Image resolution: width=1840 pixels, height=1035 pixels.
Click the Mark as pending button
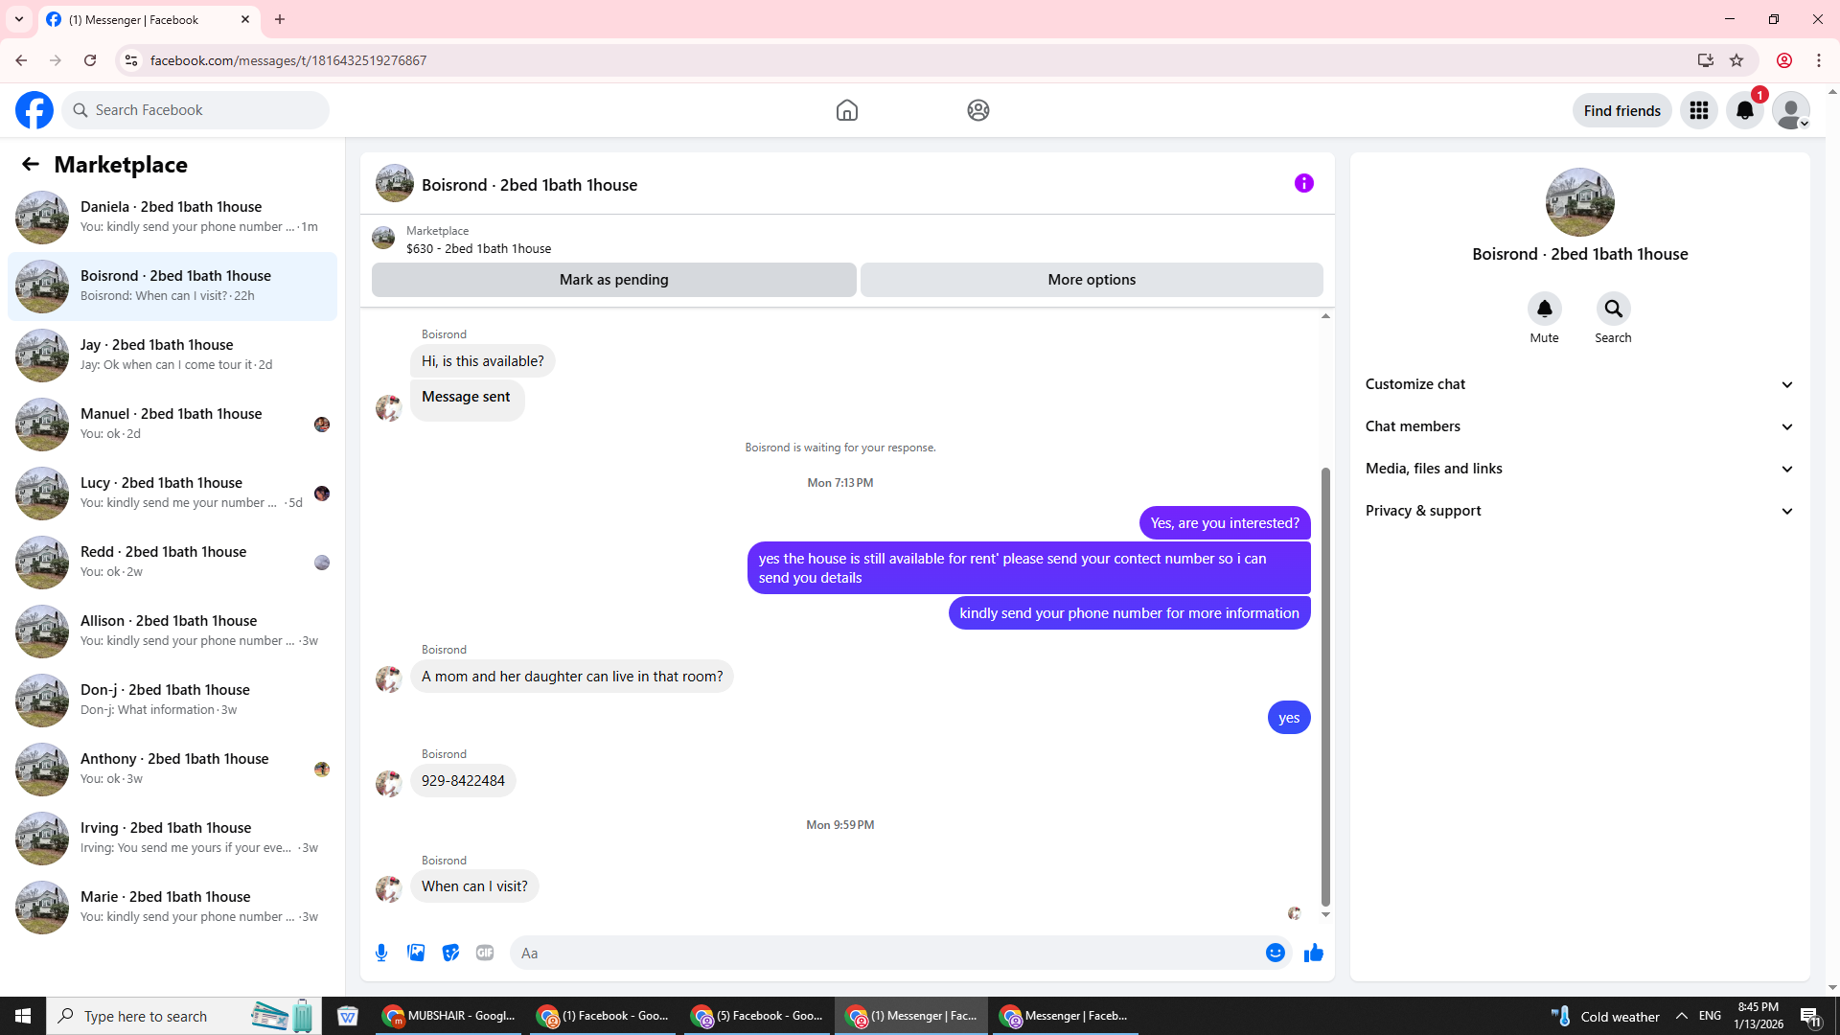click(x=613, y=280)
